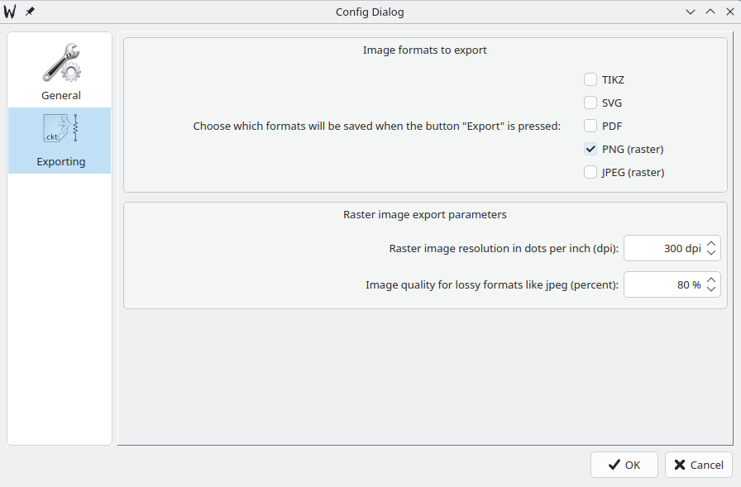Click the pin icon in title bar
The image size is (741, 487).
pyautogui.click(x=30, y=12)
